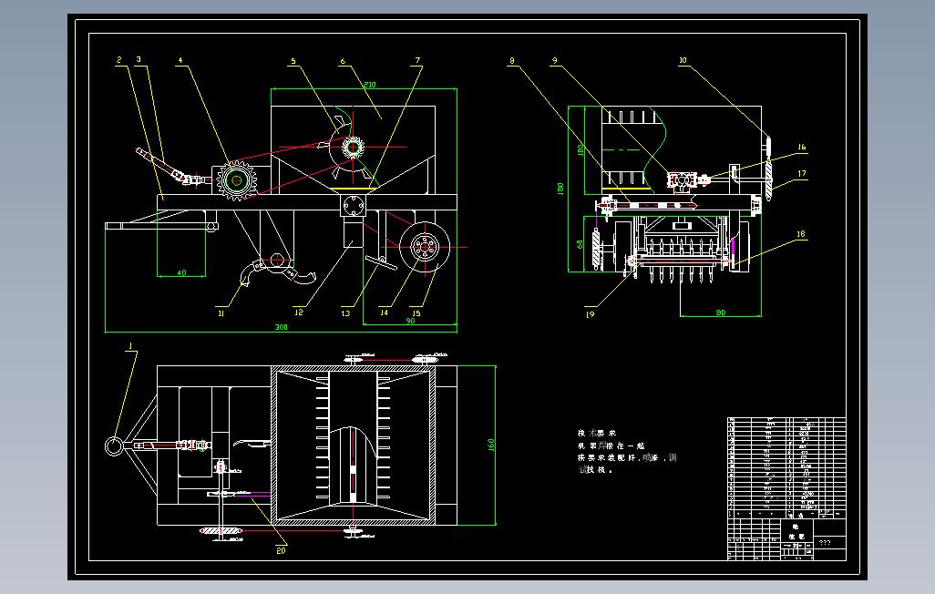Select the toothed sprocket gear in the side view

[x=237, y=179]
